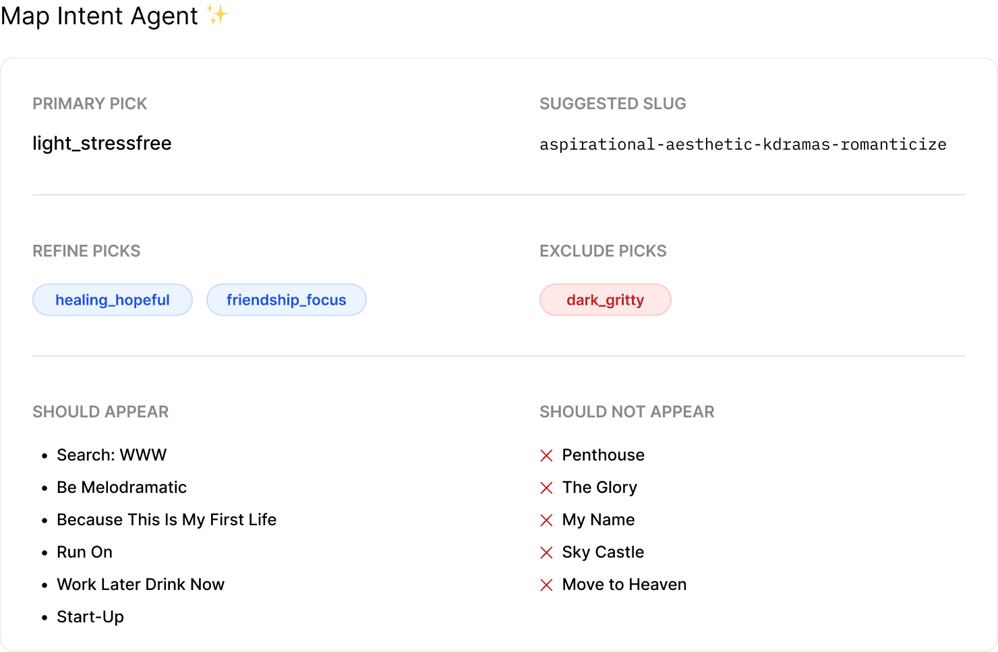Click the Map Intent Agent title
Viewport: 998px width, 652px height.
point(99,16)
